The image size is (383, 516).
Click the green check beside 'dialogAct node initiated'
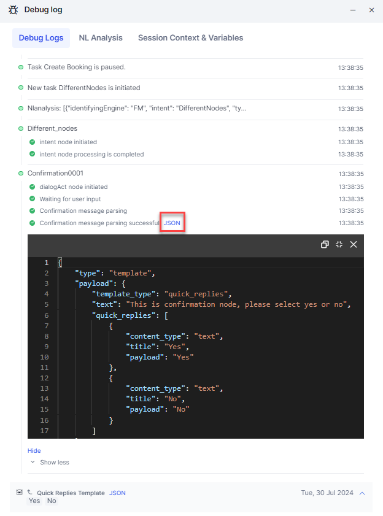32,187
